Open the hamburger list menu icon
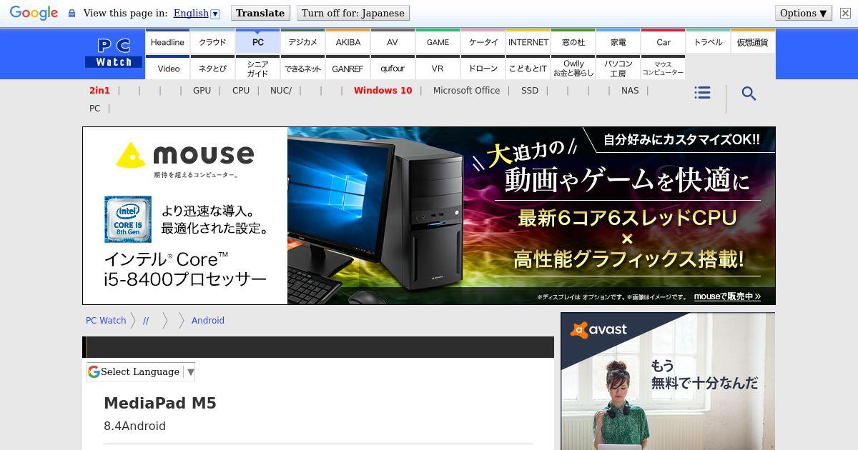This screenshot has width=858, height=450. [x=702, y=93]
